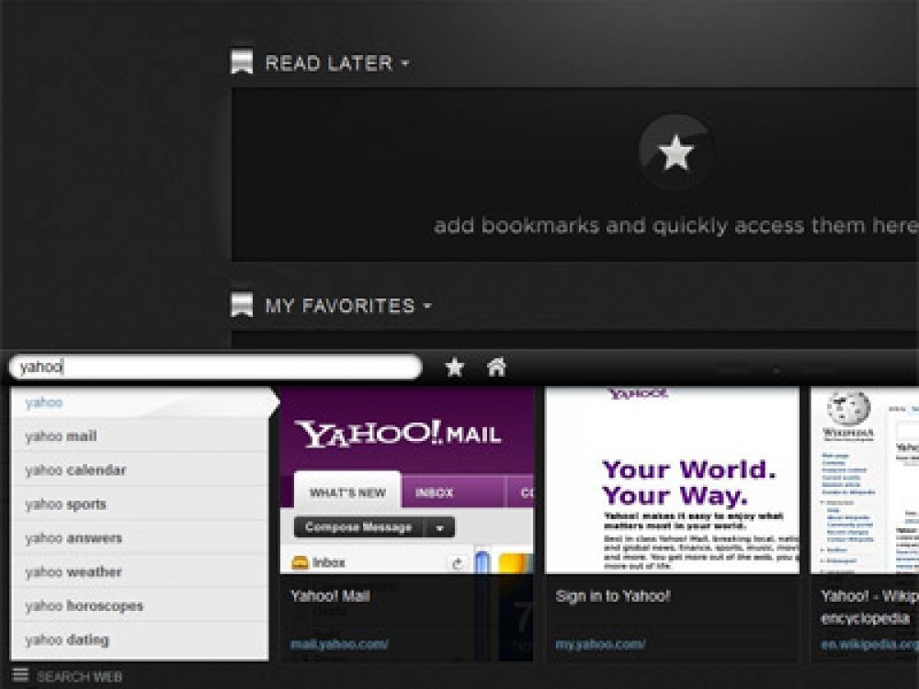Image resolution: width=919 pixels, height=689 pixels.
Task: Click the "add bookmarks and quickly access them here" text
Action: click(675, 226)
